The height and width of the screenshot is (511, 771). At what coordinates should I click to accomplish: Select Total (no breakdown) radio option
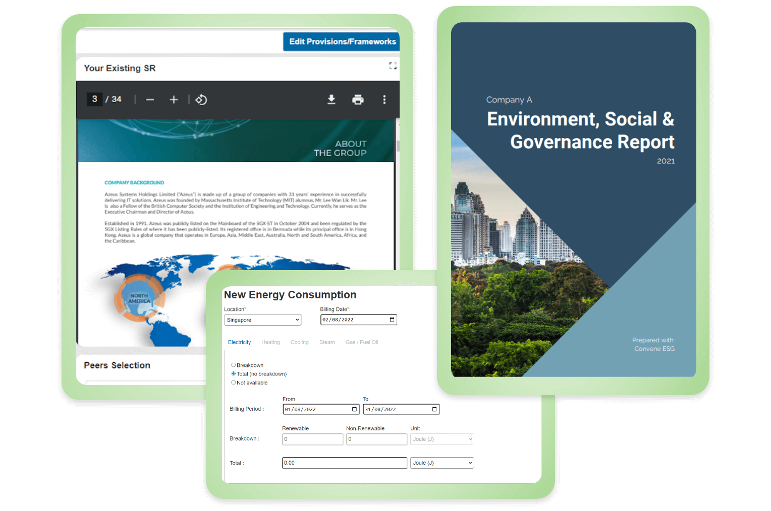tap(233, 373)
